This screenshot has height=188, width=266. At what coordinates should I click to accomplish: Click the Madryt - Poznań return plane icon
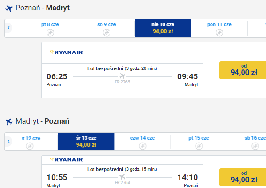[x=9, y=122]
